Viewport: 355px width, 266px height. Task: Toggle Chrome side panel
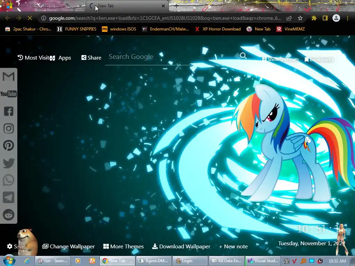click(x=325, y=18)
